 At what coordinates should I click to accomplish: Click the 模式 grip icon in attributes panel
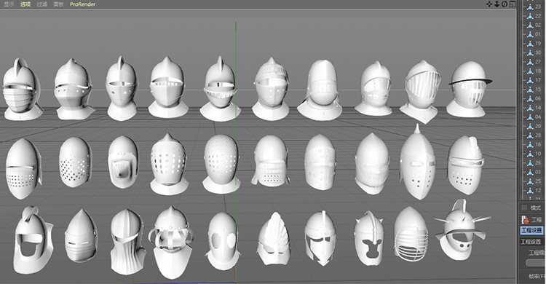coord(524,208)
